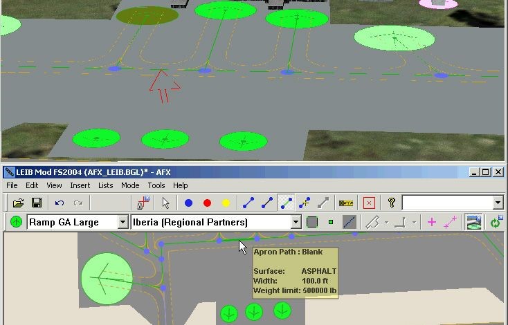Click the large green parking circle on the map

[x=107, y=278]
